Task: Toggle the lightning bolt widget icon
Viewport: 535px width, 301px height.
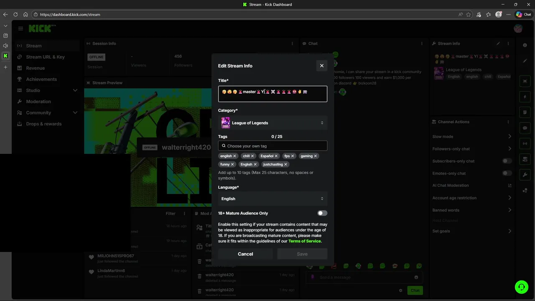Action: (525, 97)
